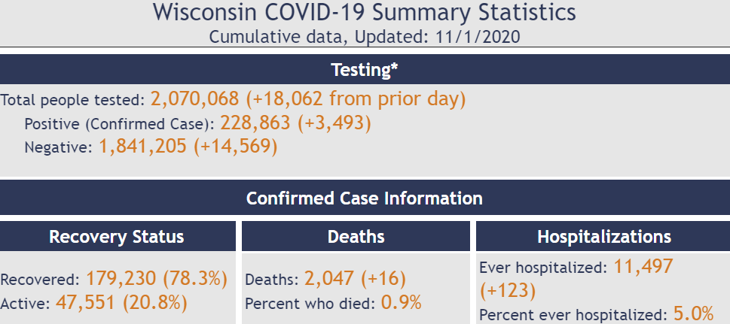Viewport: 730px width, 324px height.
Task: Click the Recovered value 179,230 (78.3%)
Action: (x=157, y=279)
